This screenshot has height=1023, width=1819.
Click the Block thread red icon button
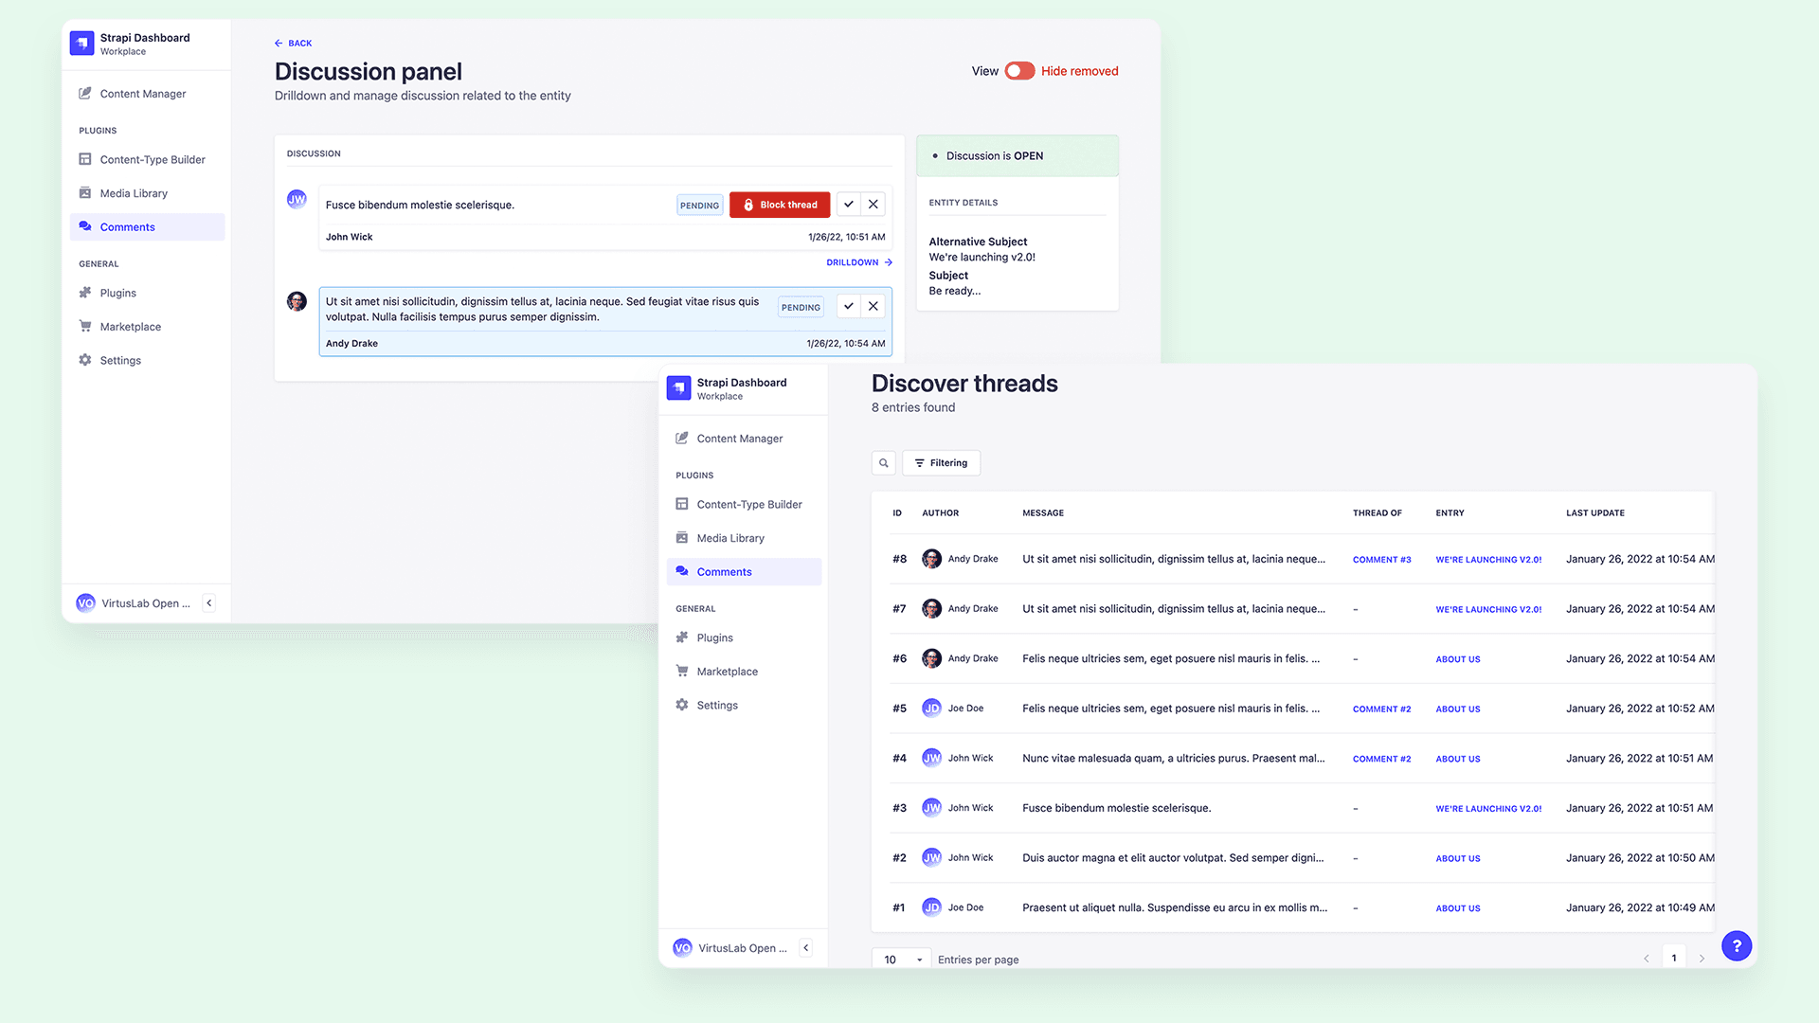[780, 205]
